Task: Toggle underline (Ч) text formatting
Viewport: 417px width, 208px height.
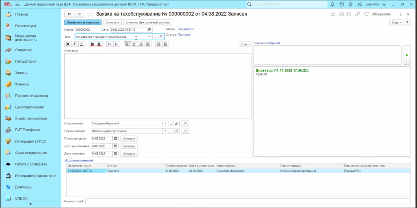Action: pos(81,44)
